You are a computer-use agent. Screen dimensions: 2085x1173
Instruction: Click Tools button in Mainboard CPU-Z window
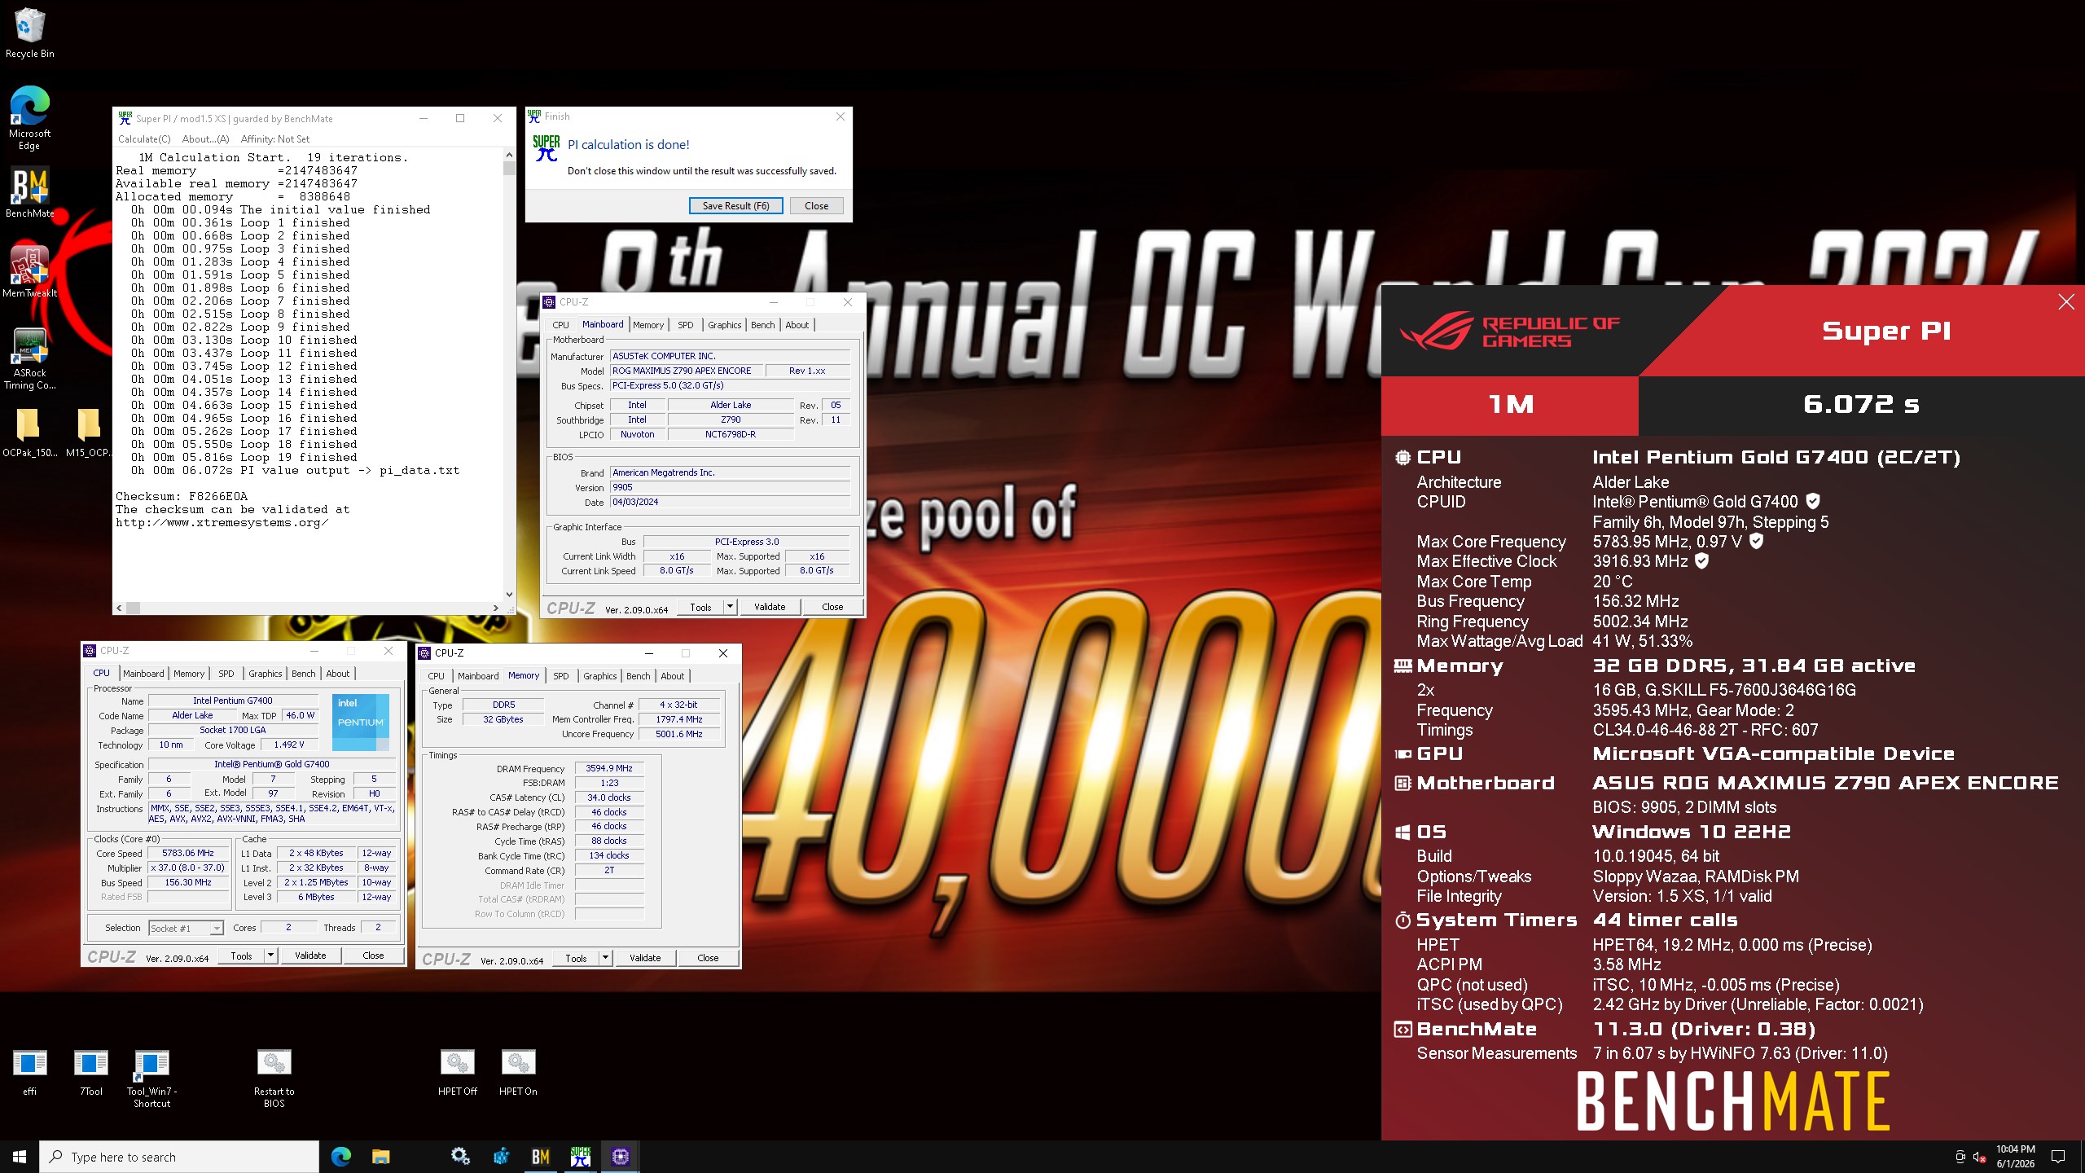(x=700, y=607)
